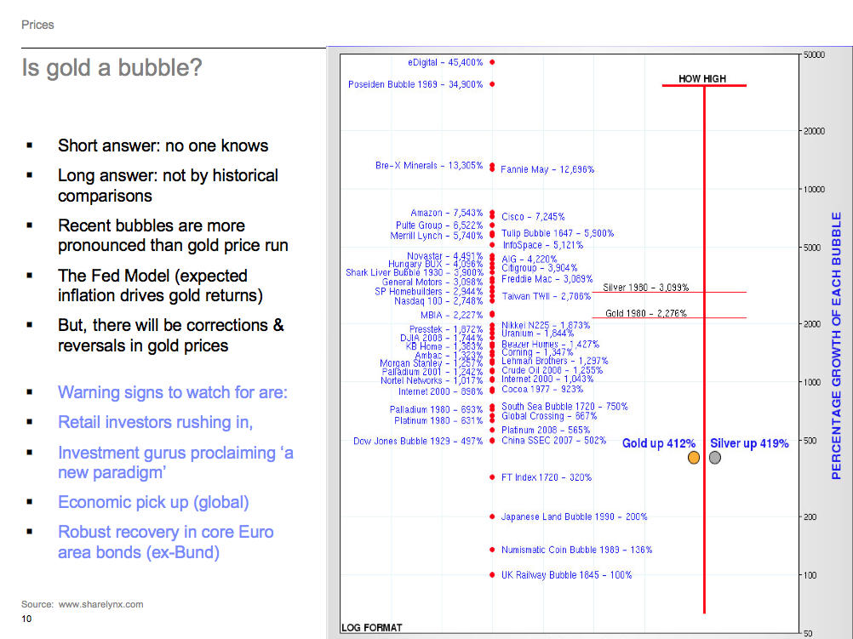Click 'Cocoa 1977 - 923%' label
The width and height of the screenshot is (853, 639).
(541, 390)
